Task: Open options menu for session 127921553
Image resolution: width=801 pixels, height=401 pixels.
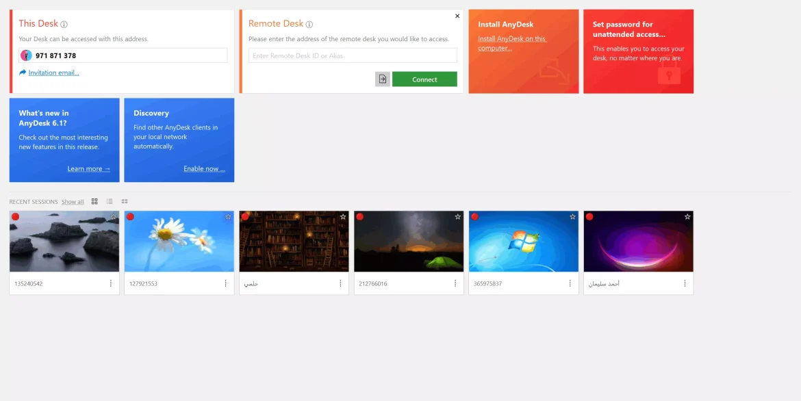Action: coord(226,283)
